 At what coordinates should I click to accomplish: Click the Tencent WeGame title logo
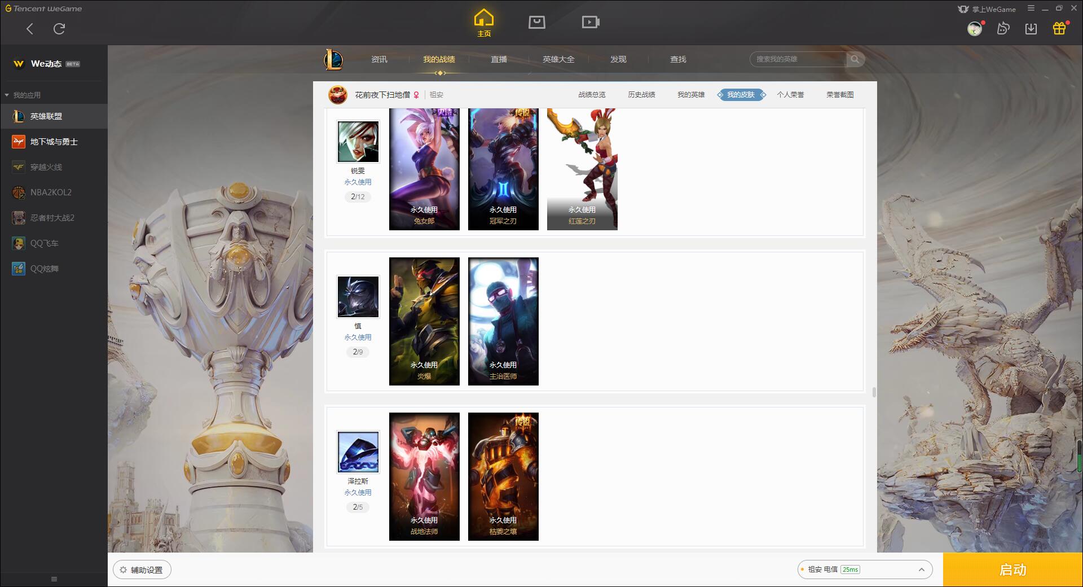point(43,8)
